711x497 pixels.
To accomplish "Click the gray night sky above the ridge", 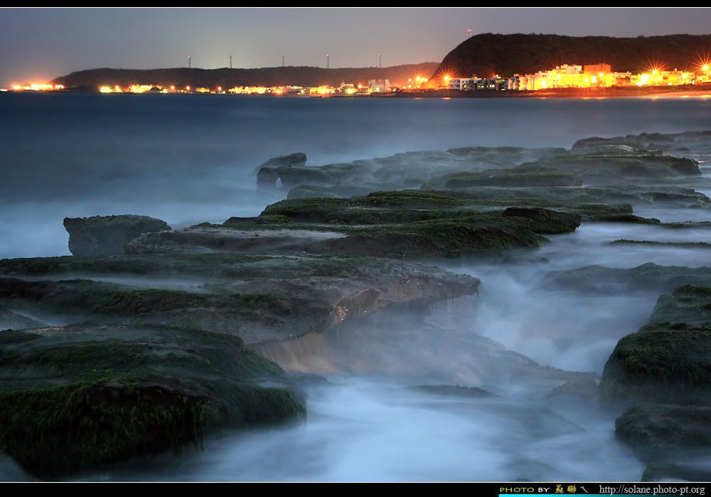I will point(213,36).
